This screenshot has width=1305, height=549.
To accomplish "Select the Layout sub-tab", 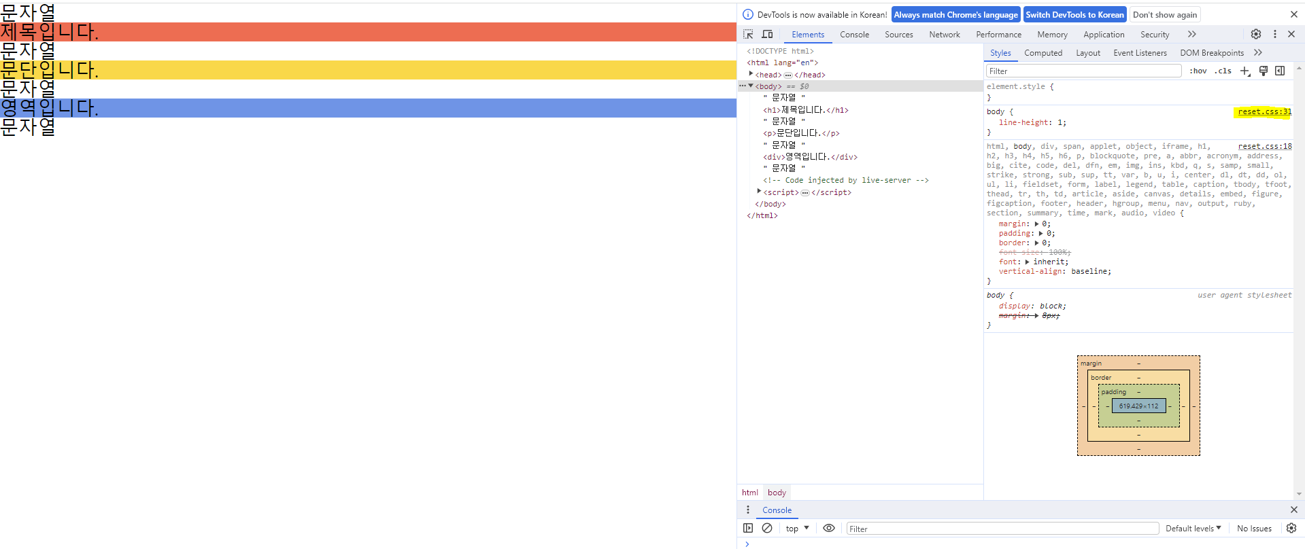I will [x=1088, y=52].
